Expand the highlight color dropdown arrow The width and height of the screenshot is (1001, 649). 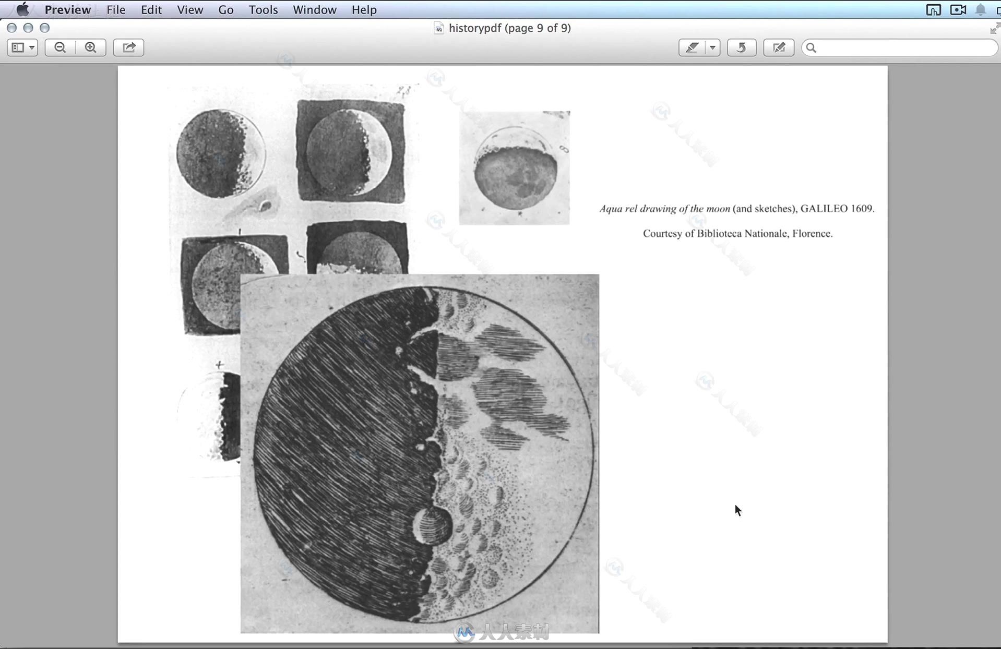tap(712, 47)
